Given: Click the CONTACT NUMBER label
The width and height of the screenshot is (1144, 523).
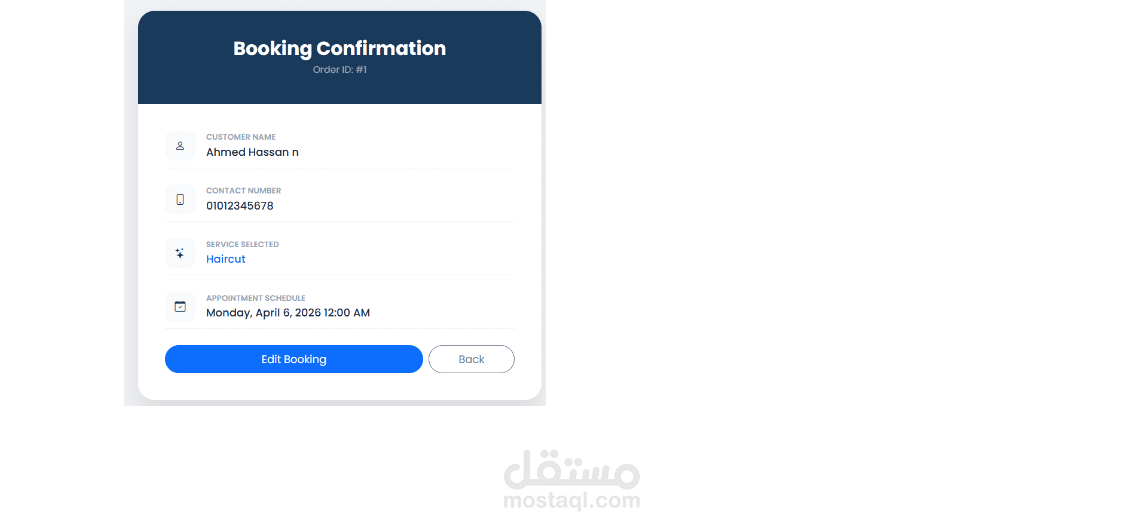Looking at the screenshot, I should [x=243, y=191].
